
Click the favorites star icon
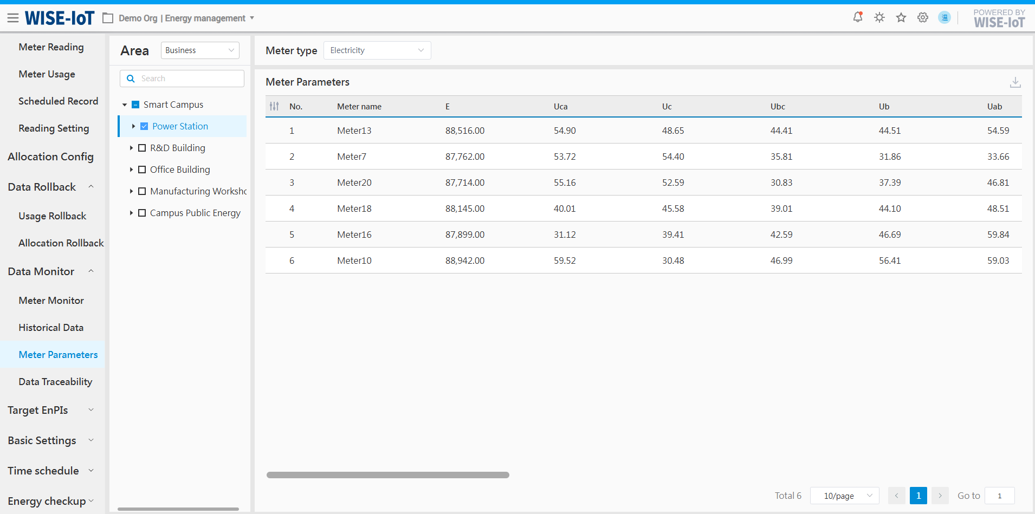point(901,18)
